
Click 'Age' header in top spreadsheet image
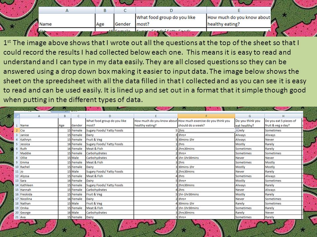point(105,20)
